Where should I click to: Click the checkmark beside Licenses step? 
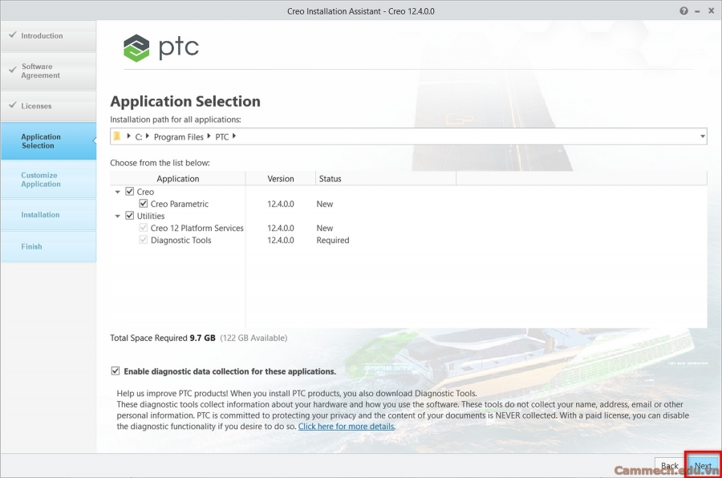coord(11,105)
